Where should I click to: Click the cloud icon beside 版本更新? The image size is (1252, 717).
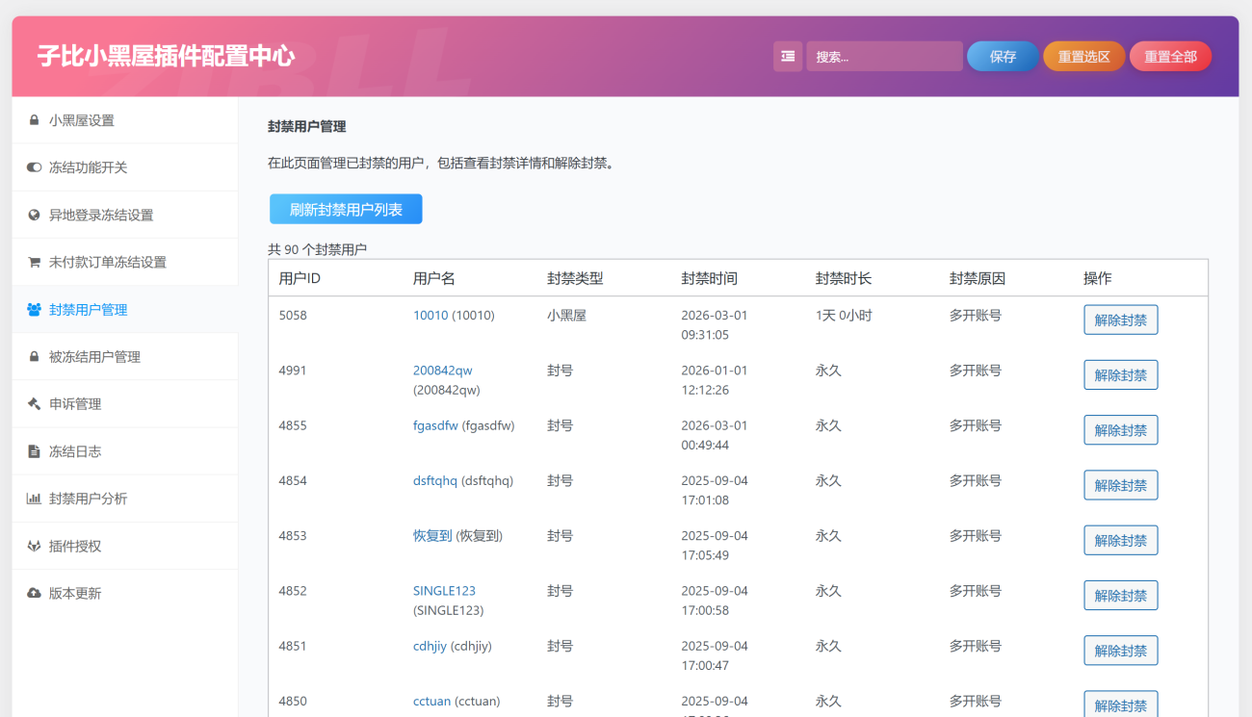(34, 593)
